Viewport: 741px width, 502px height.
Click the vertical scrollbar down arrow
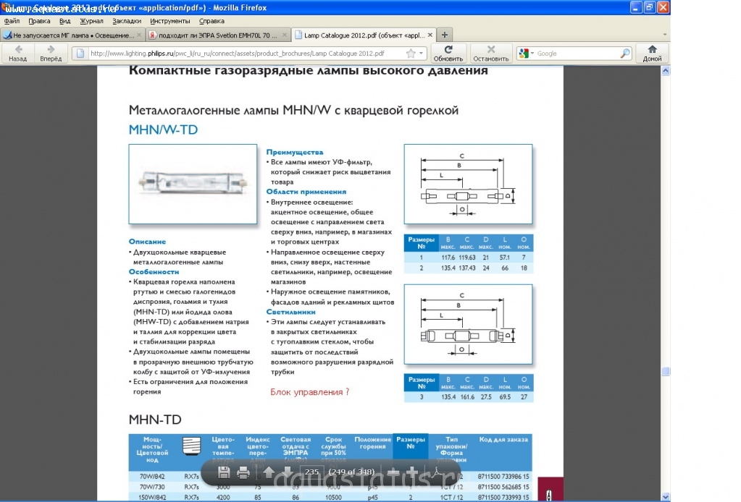click(x=666, y=497)
